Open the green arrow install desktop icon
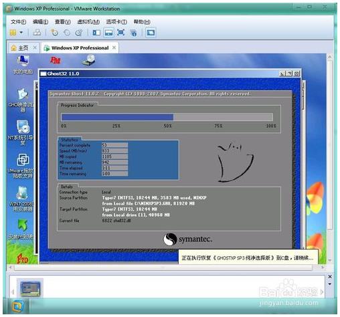Viewport: 340px width, 317px height. click(x=21, y=229)
